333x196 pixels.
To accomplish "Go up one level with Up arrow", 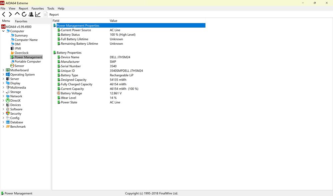I will [17, 14].
